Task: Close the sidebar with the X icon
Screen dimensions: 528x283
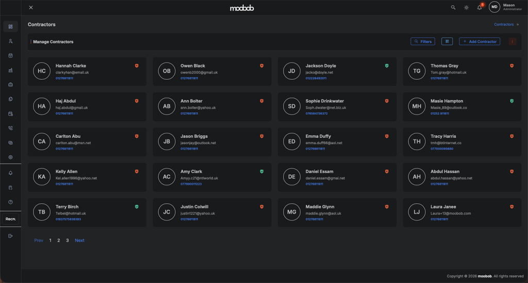Action: [x=31, y=8]
